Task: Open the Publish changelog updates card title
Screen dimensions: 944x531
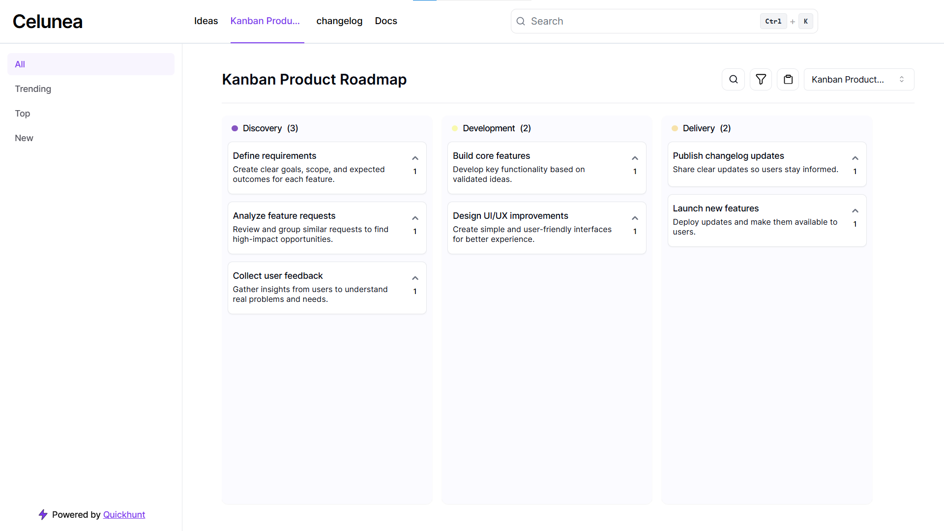Action: tap(728, 156)
